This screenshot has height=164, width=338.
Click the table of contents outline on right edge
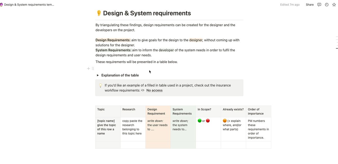coord(337,43)
